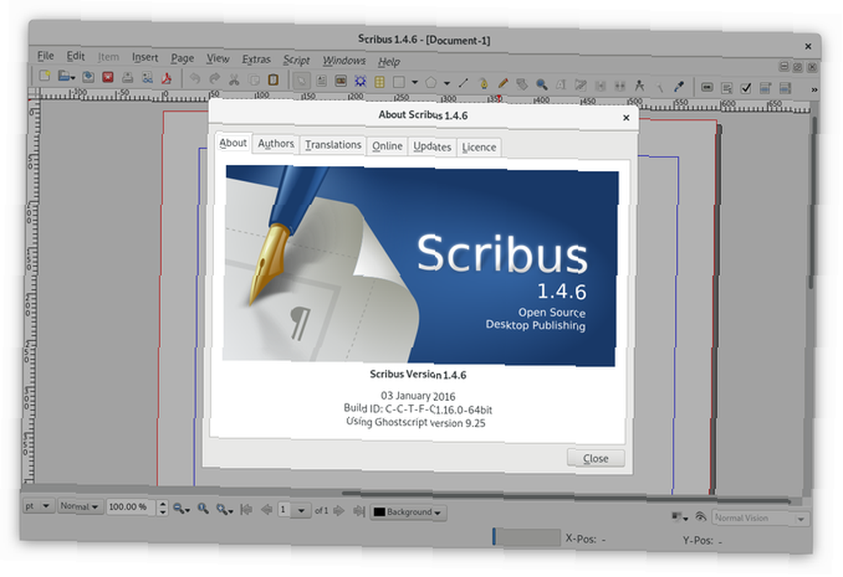
Task: Select the Insert Line tool
Action: pyautogui.click(x=464, y=83)
